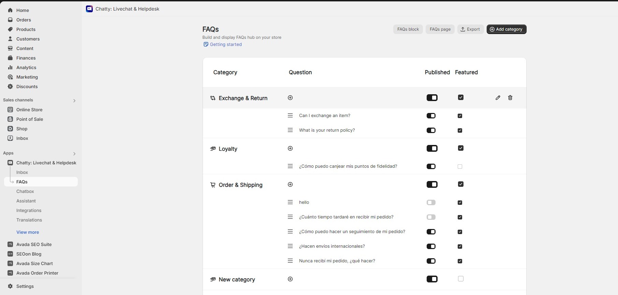
Task: Add question to Loyalty category plus icon
Action: (x=290, y=148)
